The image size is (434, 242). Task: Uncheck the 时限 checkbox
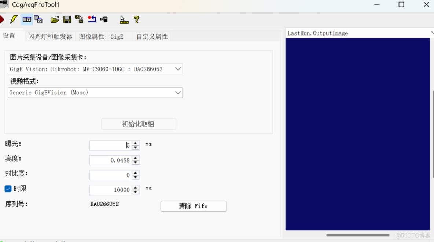(x=8, y=189)
